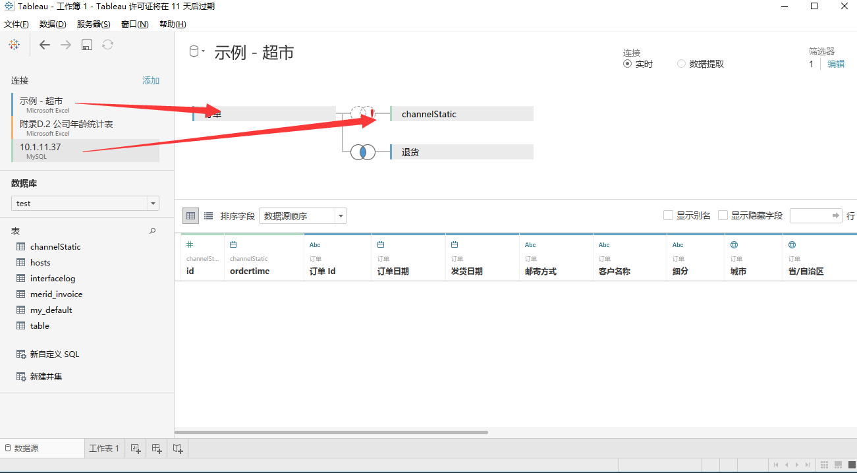Open the 数据 menu
Screen dimensions: 857x473
coord(53,24)
